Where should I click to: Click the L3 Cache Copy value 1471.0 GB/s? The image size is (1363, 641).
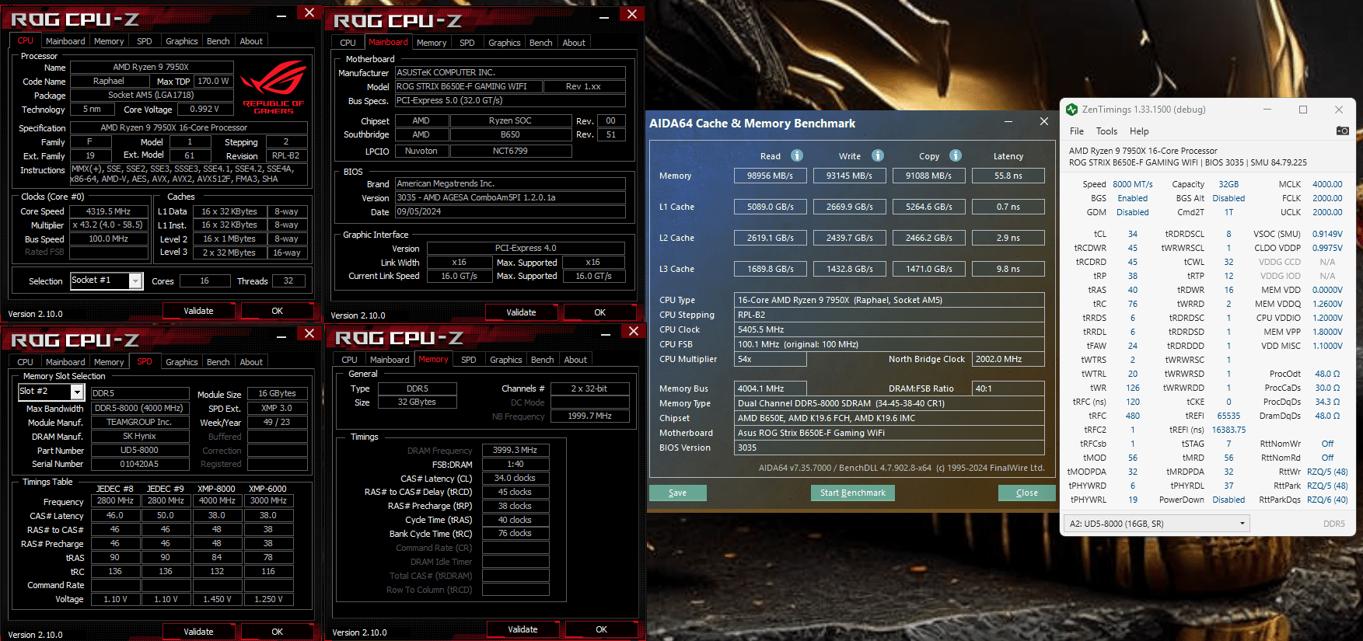click(928, 269)
